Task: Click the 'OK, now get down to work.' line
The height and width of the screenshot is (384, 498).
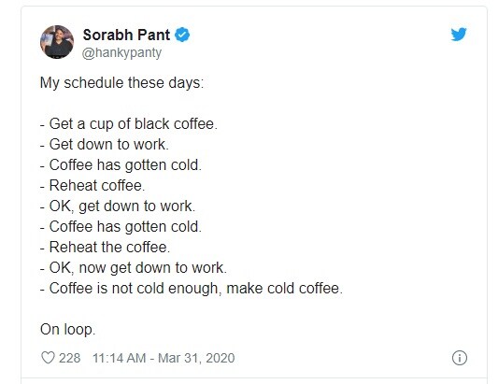Action: 134,268
